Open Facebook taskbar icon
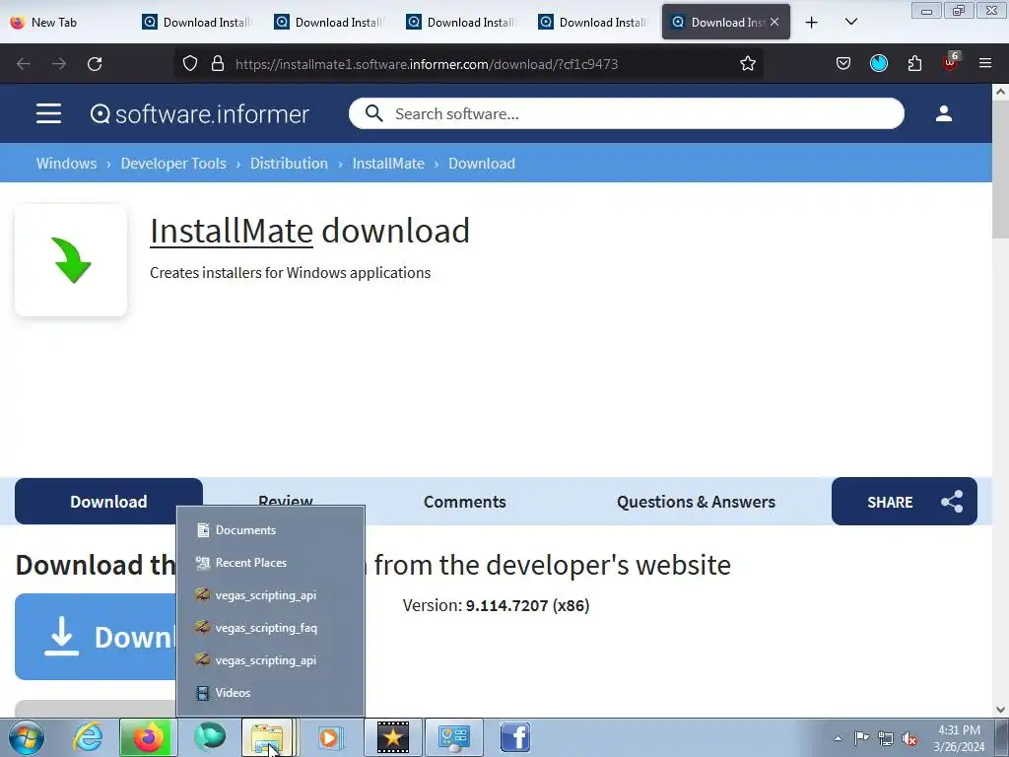This screenshot has width=1009, height=757. (514, 737)
